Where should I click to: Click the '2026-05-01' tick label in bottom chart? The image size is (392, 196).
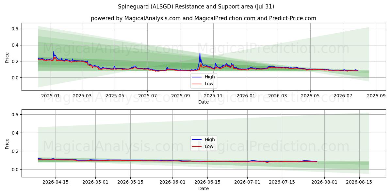tap(96, 182)
